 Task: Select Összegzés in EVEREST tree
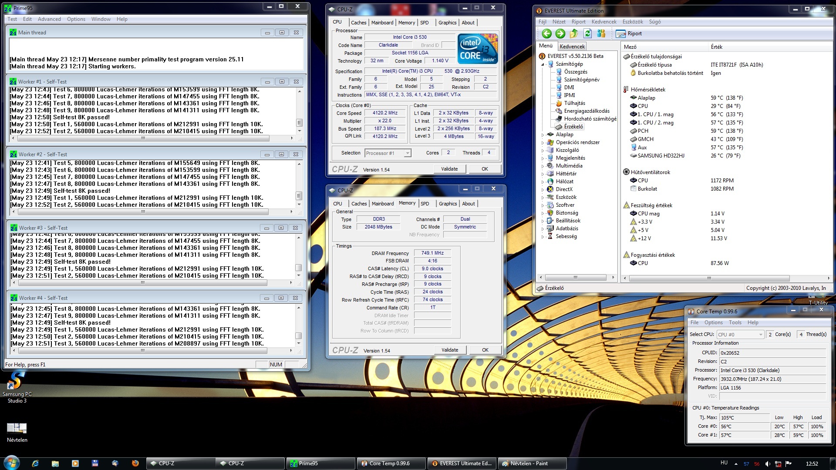(x=576, y=72)
